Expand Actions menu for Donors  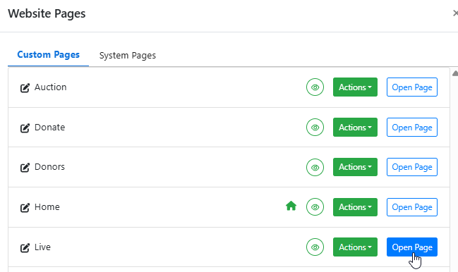pyautogui.click(x=355, y=167)
